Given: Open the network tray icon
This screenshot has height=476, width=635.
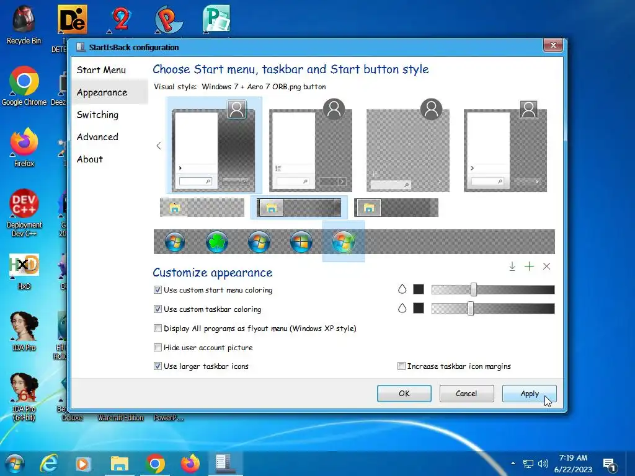Looking at the screenshot, I should click(x=528, y=464).
